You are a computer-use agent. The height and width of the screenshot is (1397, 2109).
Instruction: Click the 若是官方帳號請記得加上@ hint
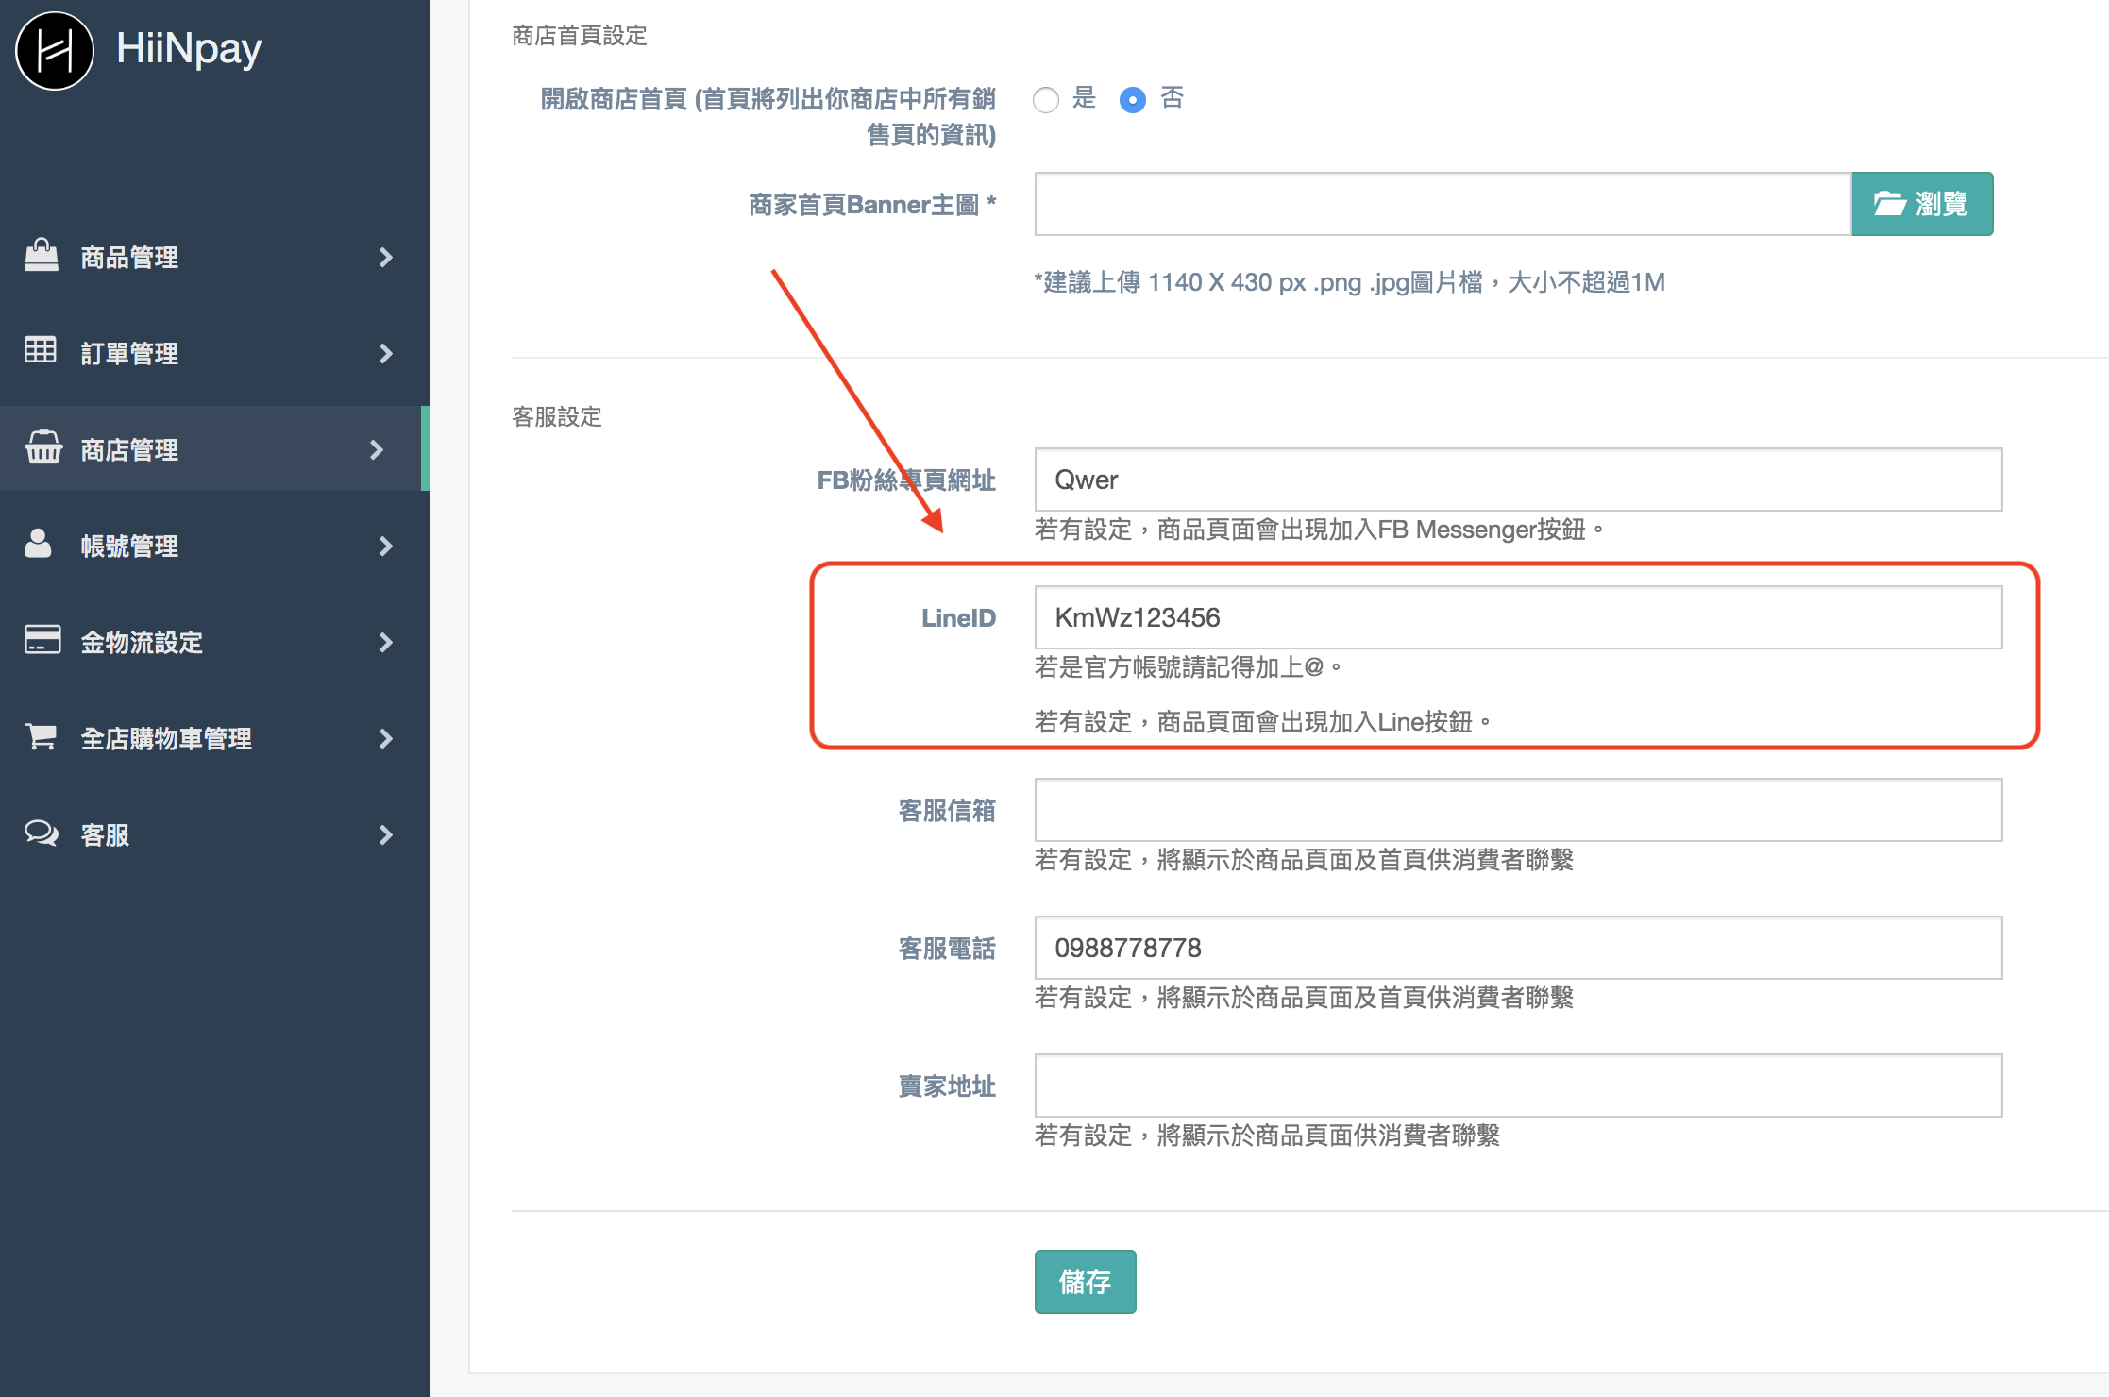pos(1188,667)
